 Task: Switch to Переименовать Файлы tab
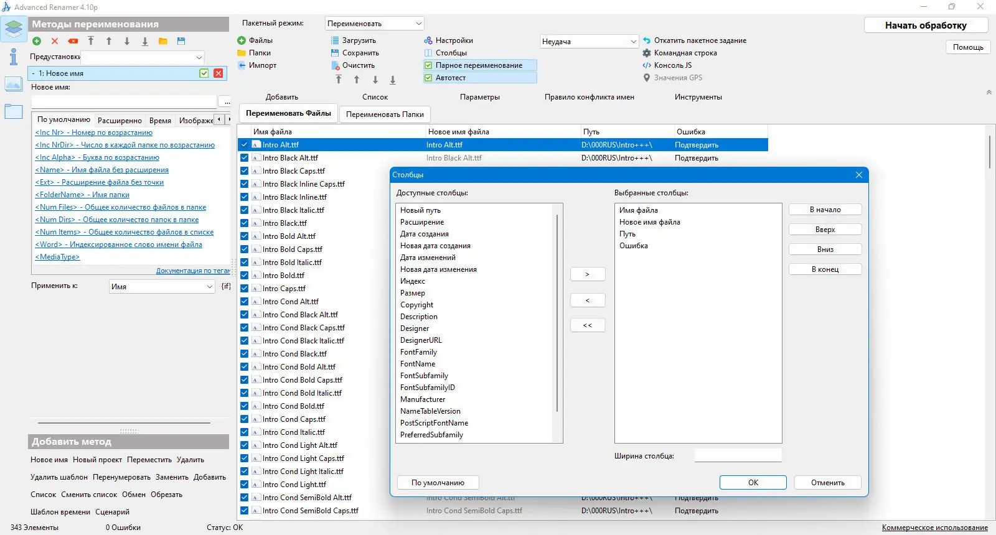click(288, 113)
